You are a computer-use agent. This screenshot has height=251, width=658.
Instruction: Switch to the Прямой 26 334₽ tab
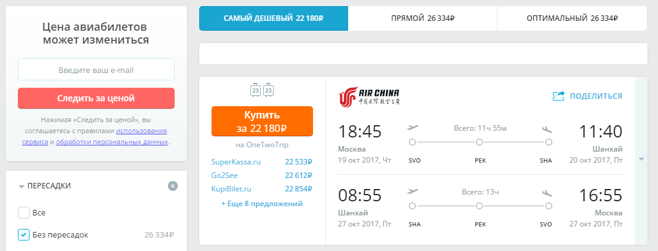[x=422, y=18]
